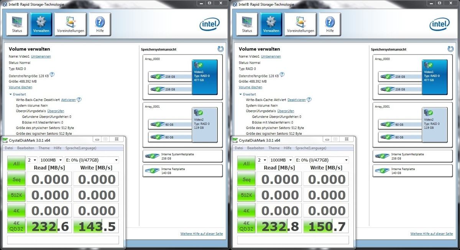Open Verwalten view in left Intel RST window

point(41,25)
